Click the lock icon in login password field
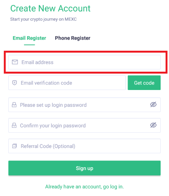169x196 pixels. click(x=14, y=105)
